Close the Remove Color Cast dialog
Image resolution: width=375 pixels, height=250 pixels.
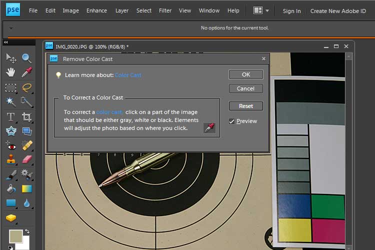[263, 58]
